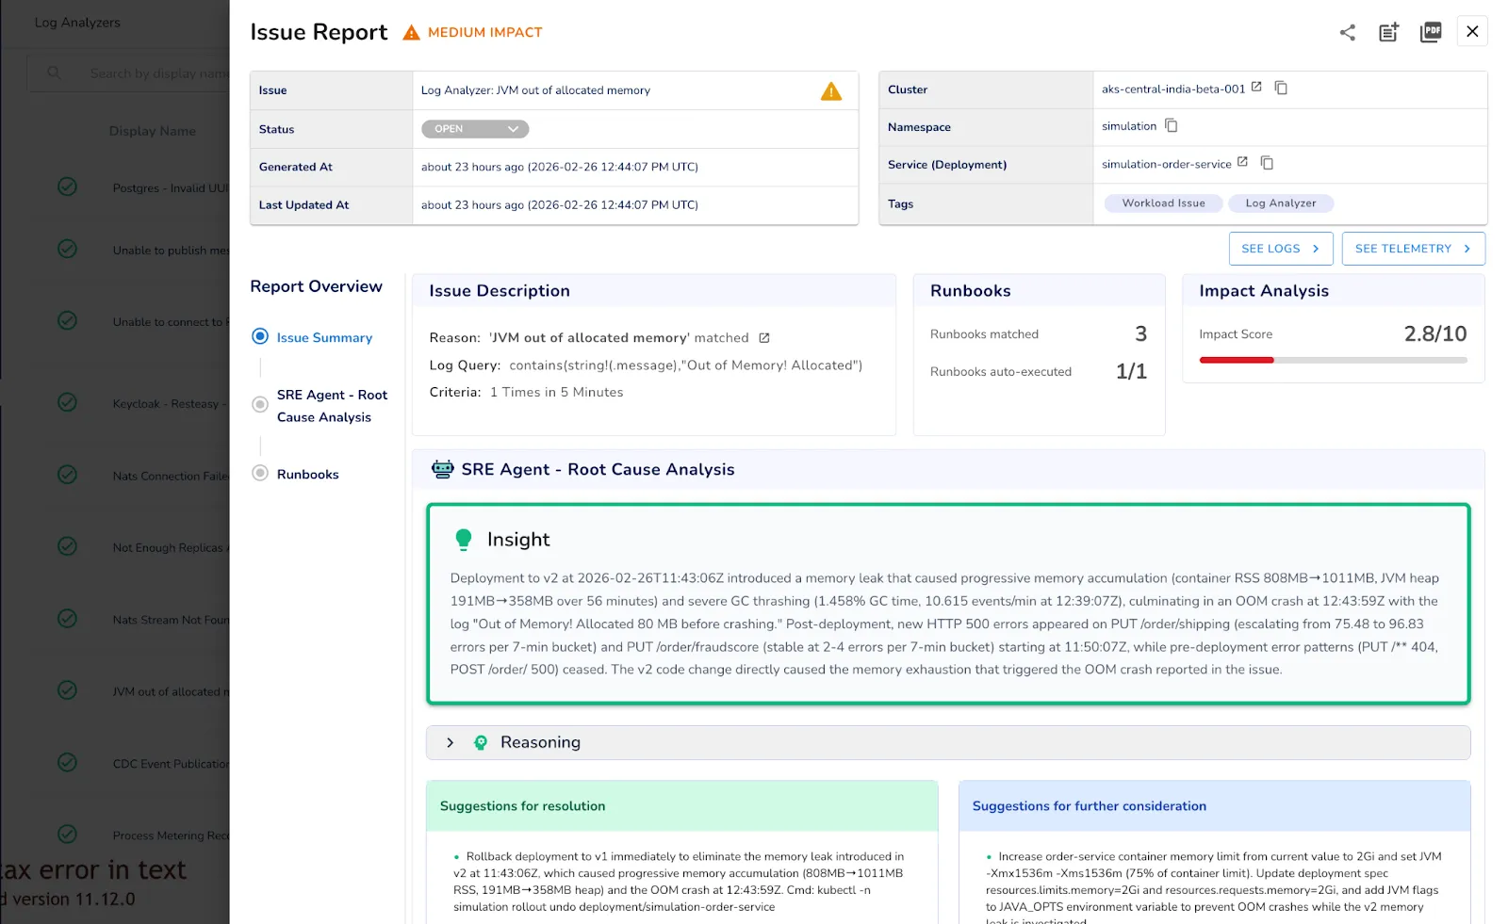Click the SEE LOGS button
This screenshot has width=1508, height=924.
pyautogui.click(x=1281, y=249)
